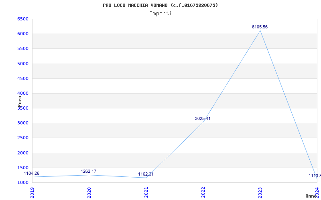The width and height of the screenshot is (321, 200).
Task: Select the y-axis value 5500
Action: [x=23, y=49]
